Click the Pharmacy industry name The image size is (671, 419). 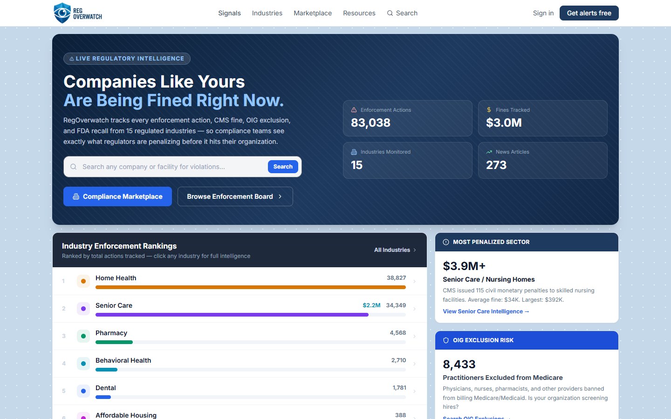tap(111, 333)
